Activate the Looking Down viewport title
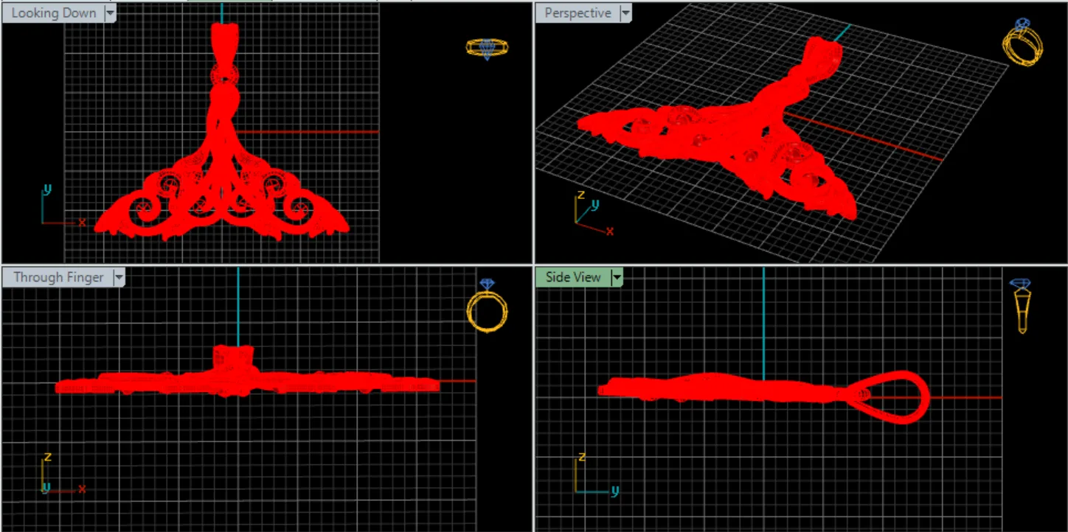Image resolution: width=1068 pixels, height=532 pixels. point(54,13)
